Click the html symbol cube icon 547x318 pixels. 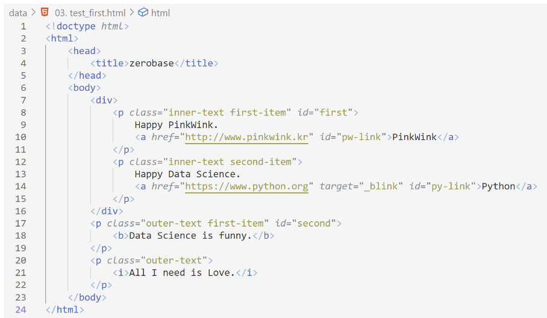click(143, 13)
